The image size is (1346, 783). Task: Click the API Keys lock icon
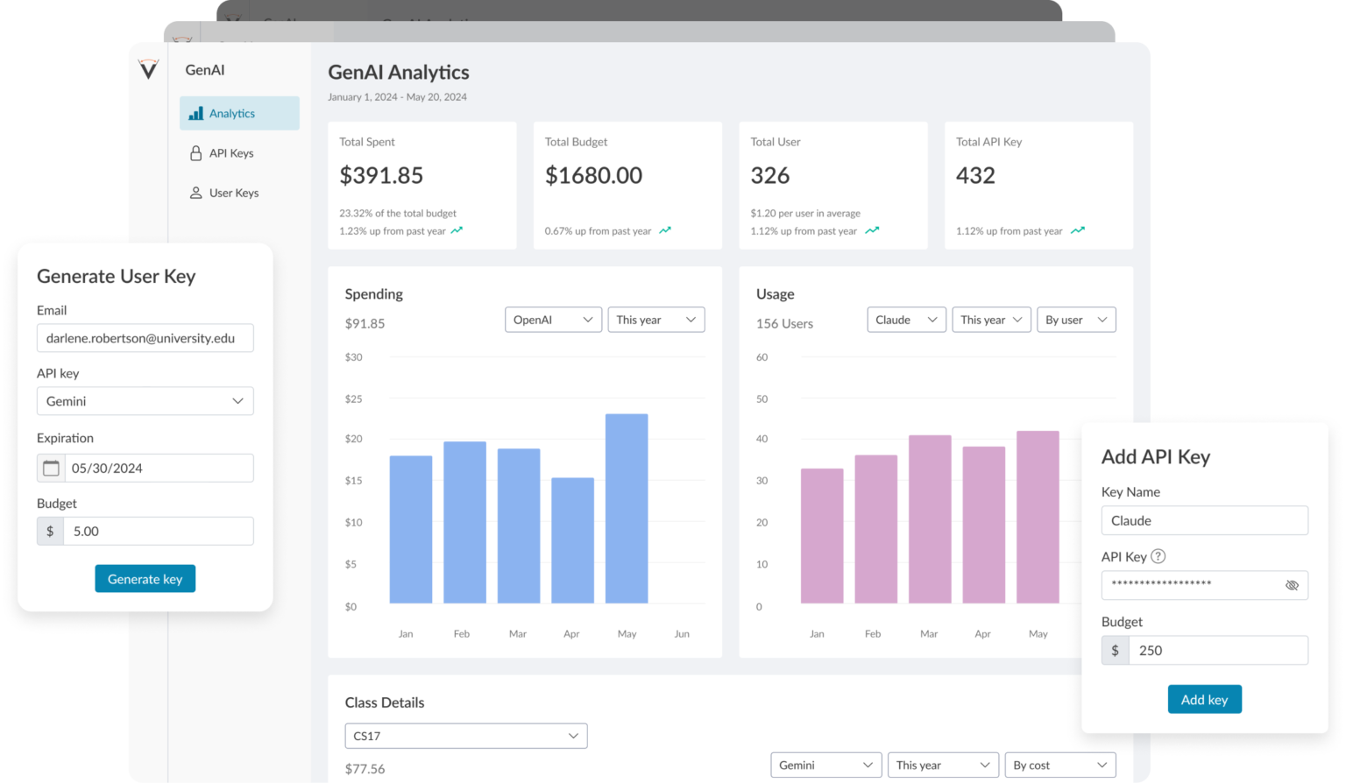pos(196,153)
